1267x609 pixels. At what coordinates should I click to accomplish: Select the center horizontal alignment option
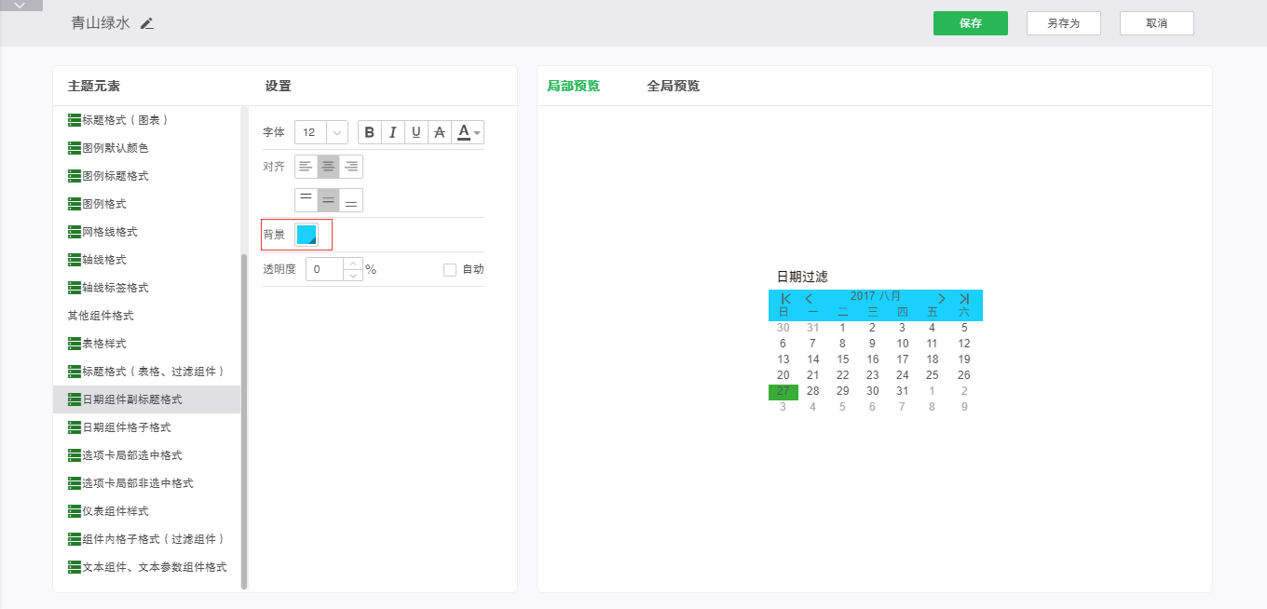328,167
